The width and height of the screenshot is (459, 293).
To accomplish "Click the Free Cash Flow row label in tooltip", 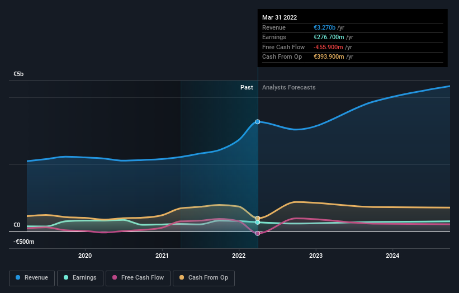I will (x=283, y=47).
